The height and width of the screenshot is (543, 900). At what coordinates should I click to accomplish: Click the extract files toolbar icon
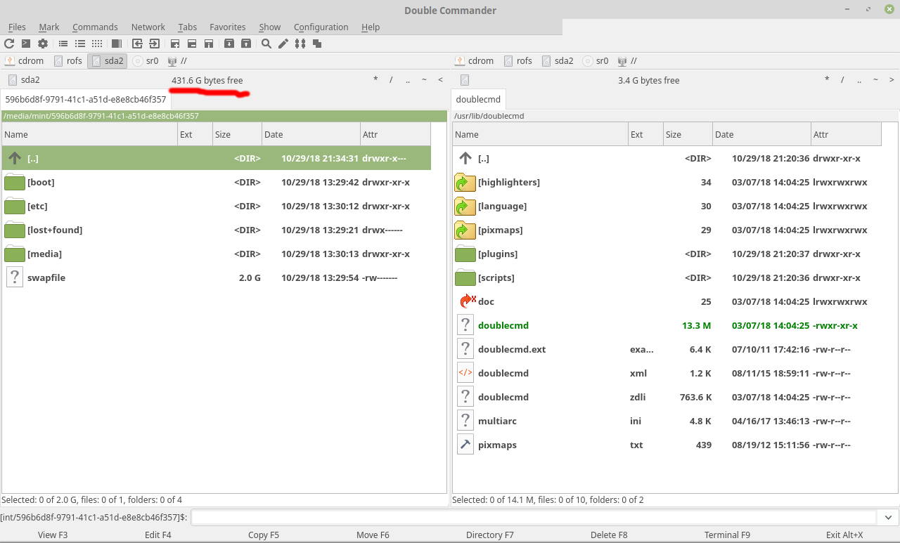[246, 44]
